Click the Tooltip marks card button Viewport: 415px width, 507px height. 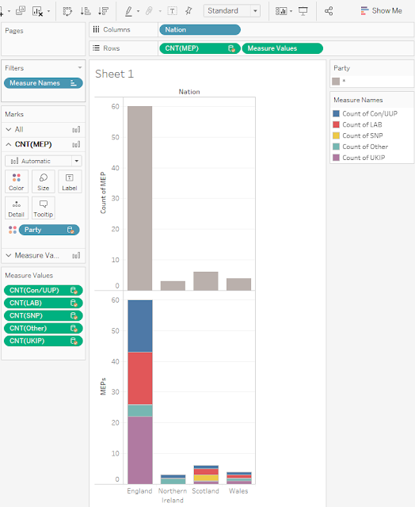point(44,208)
